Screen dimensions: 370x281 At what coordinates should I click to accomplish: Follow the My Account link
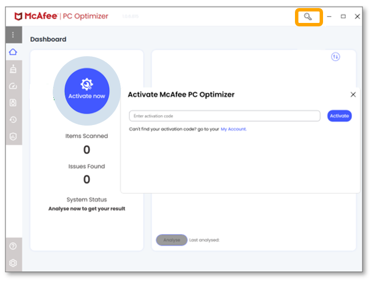click(233, 130)
